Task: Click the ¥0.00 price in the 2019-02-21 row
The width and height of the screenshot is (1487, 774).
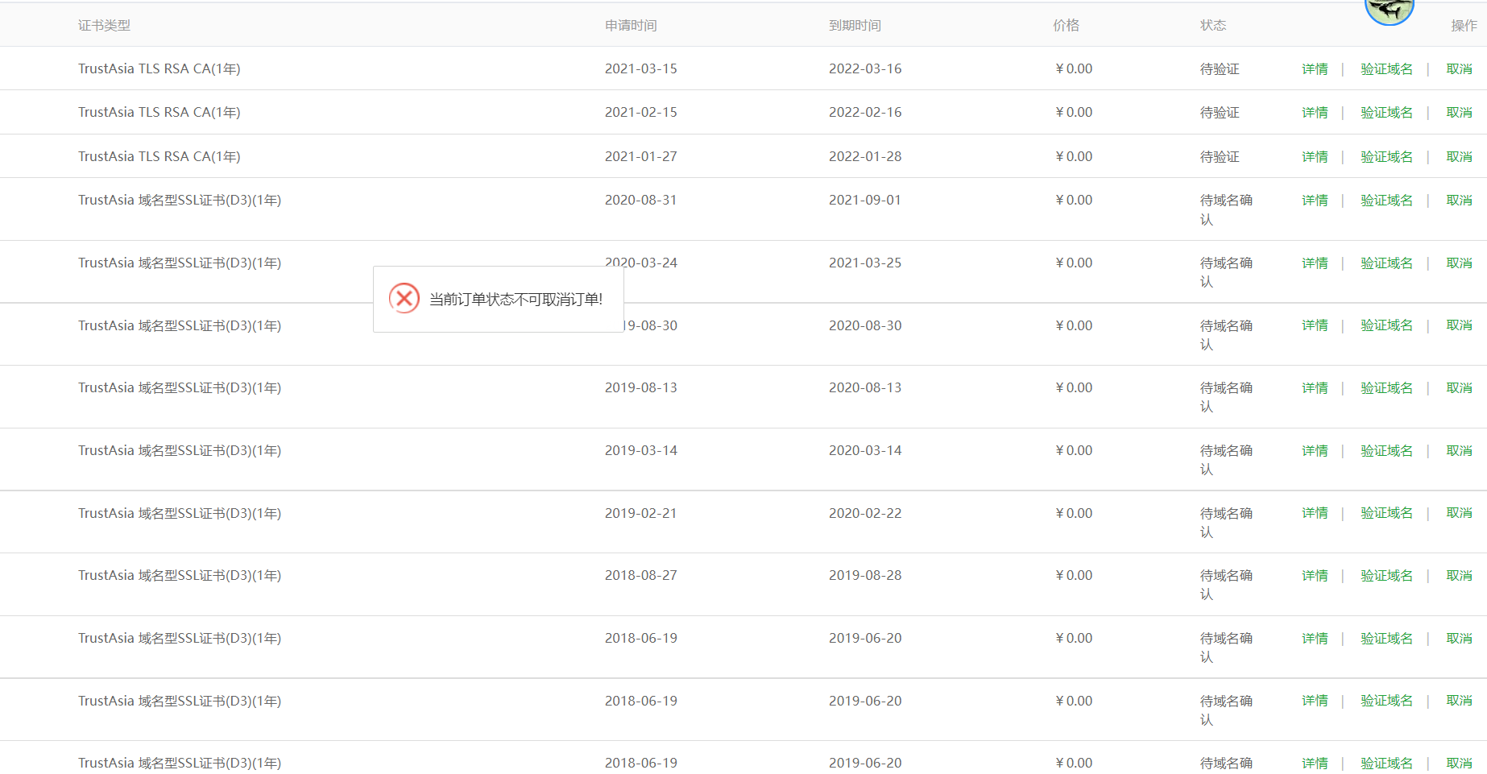Action: pos(1074,514)
